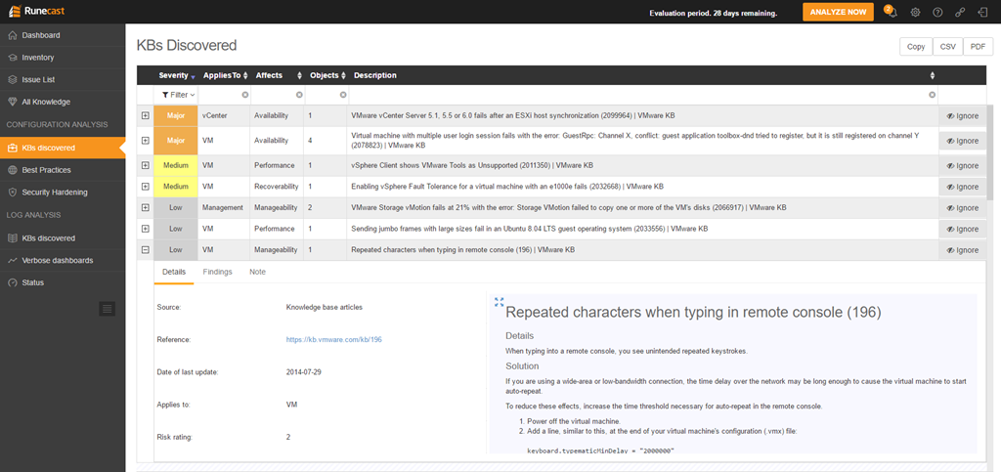
Task: Export the table as CSV
Action: pos(948,47)
